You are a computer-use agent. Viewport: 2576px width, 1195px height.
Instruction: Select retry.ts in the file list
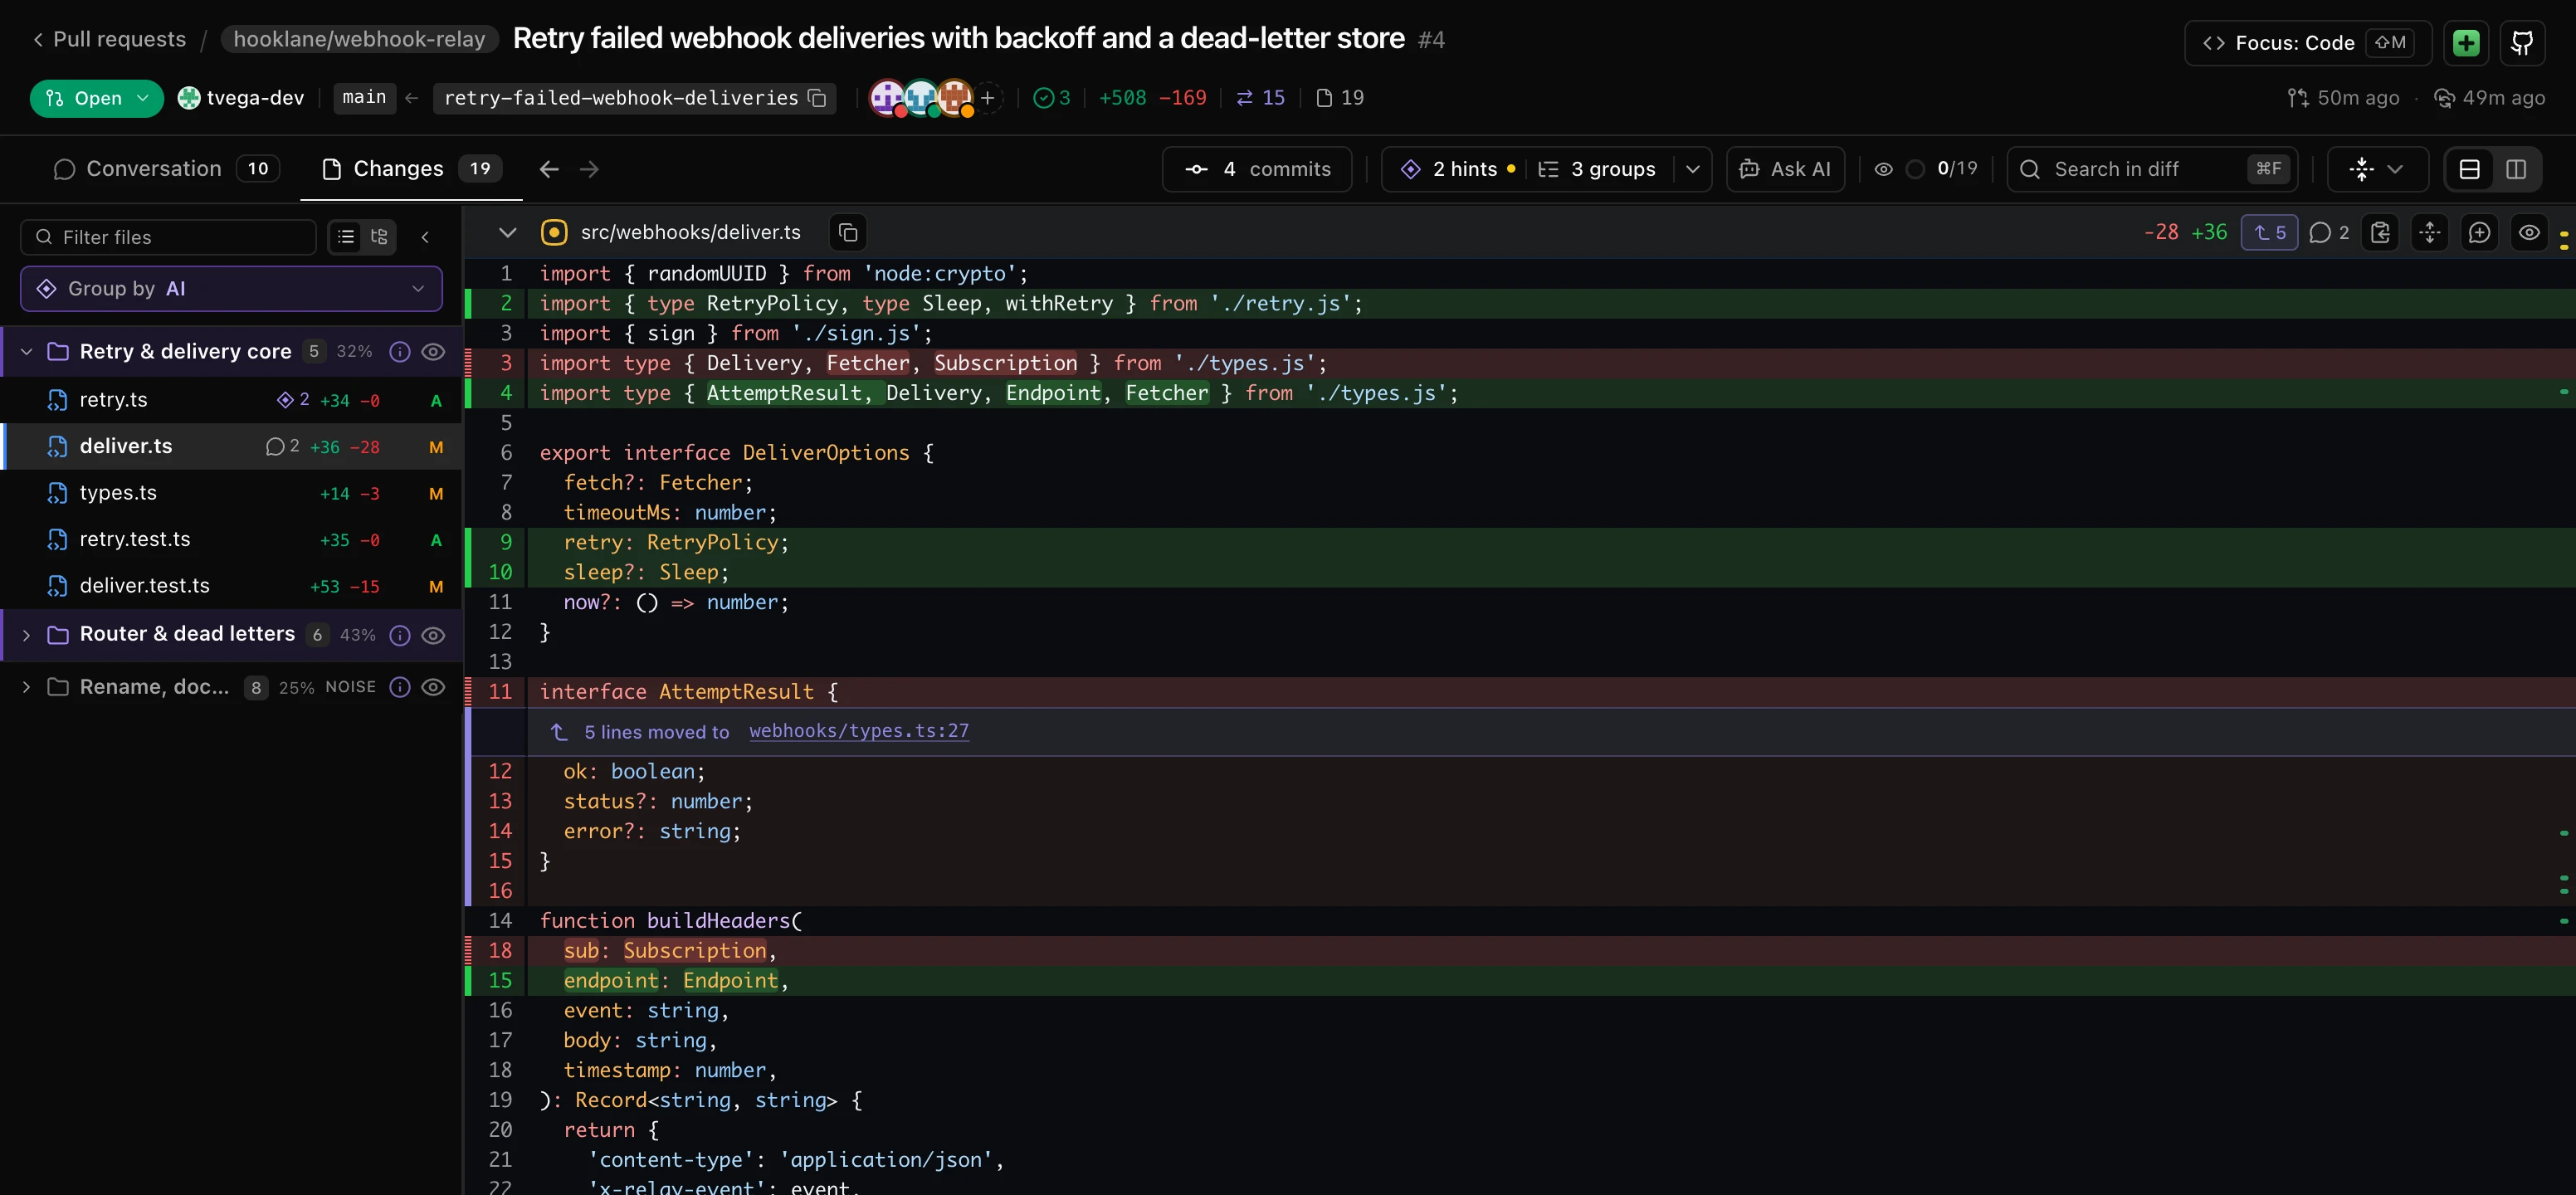pos(232,400)
